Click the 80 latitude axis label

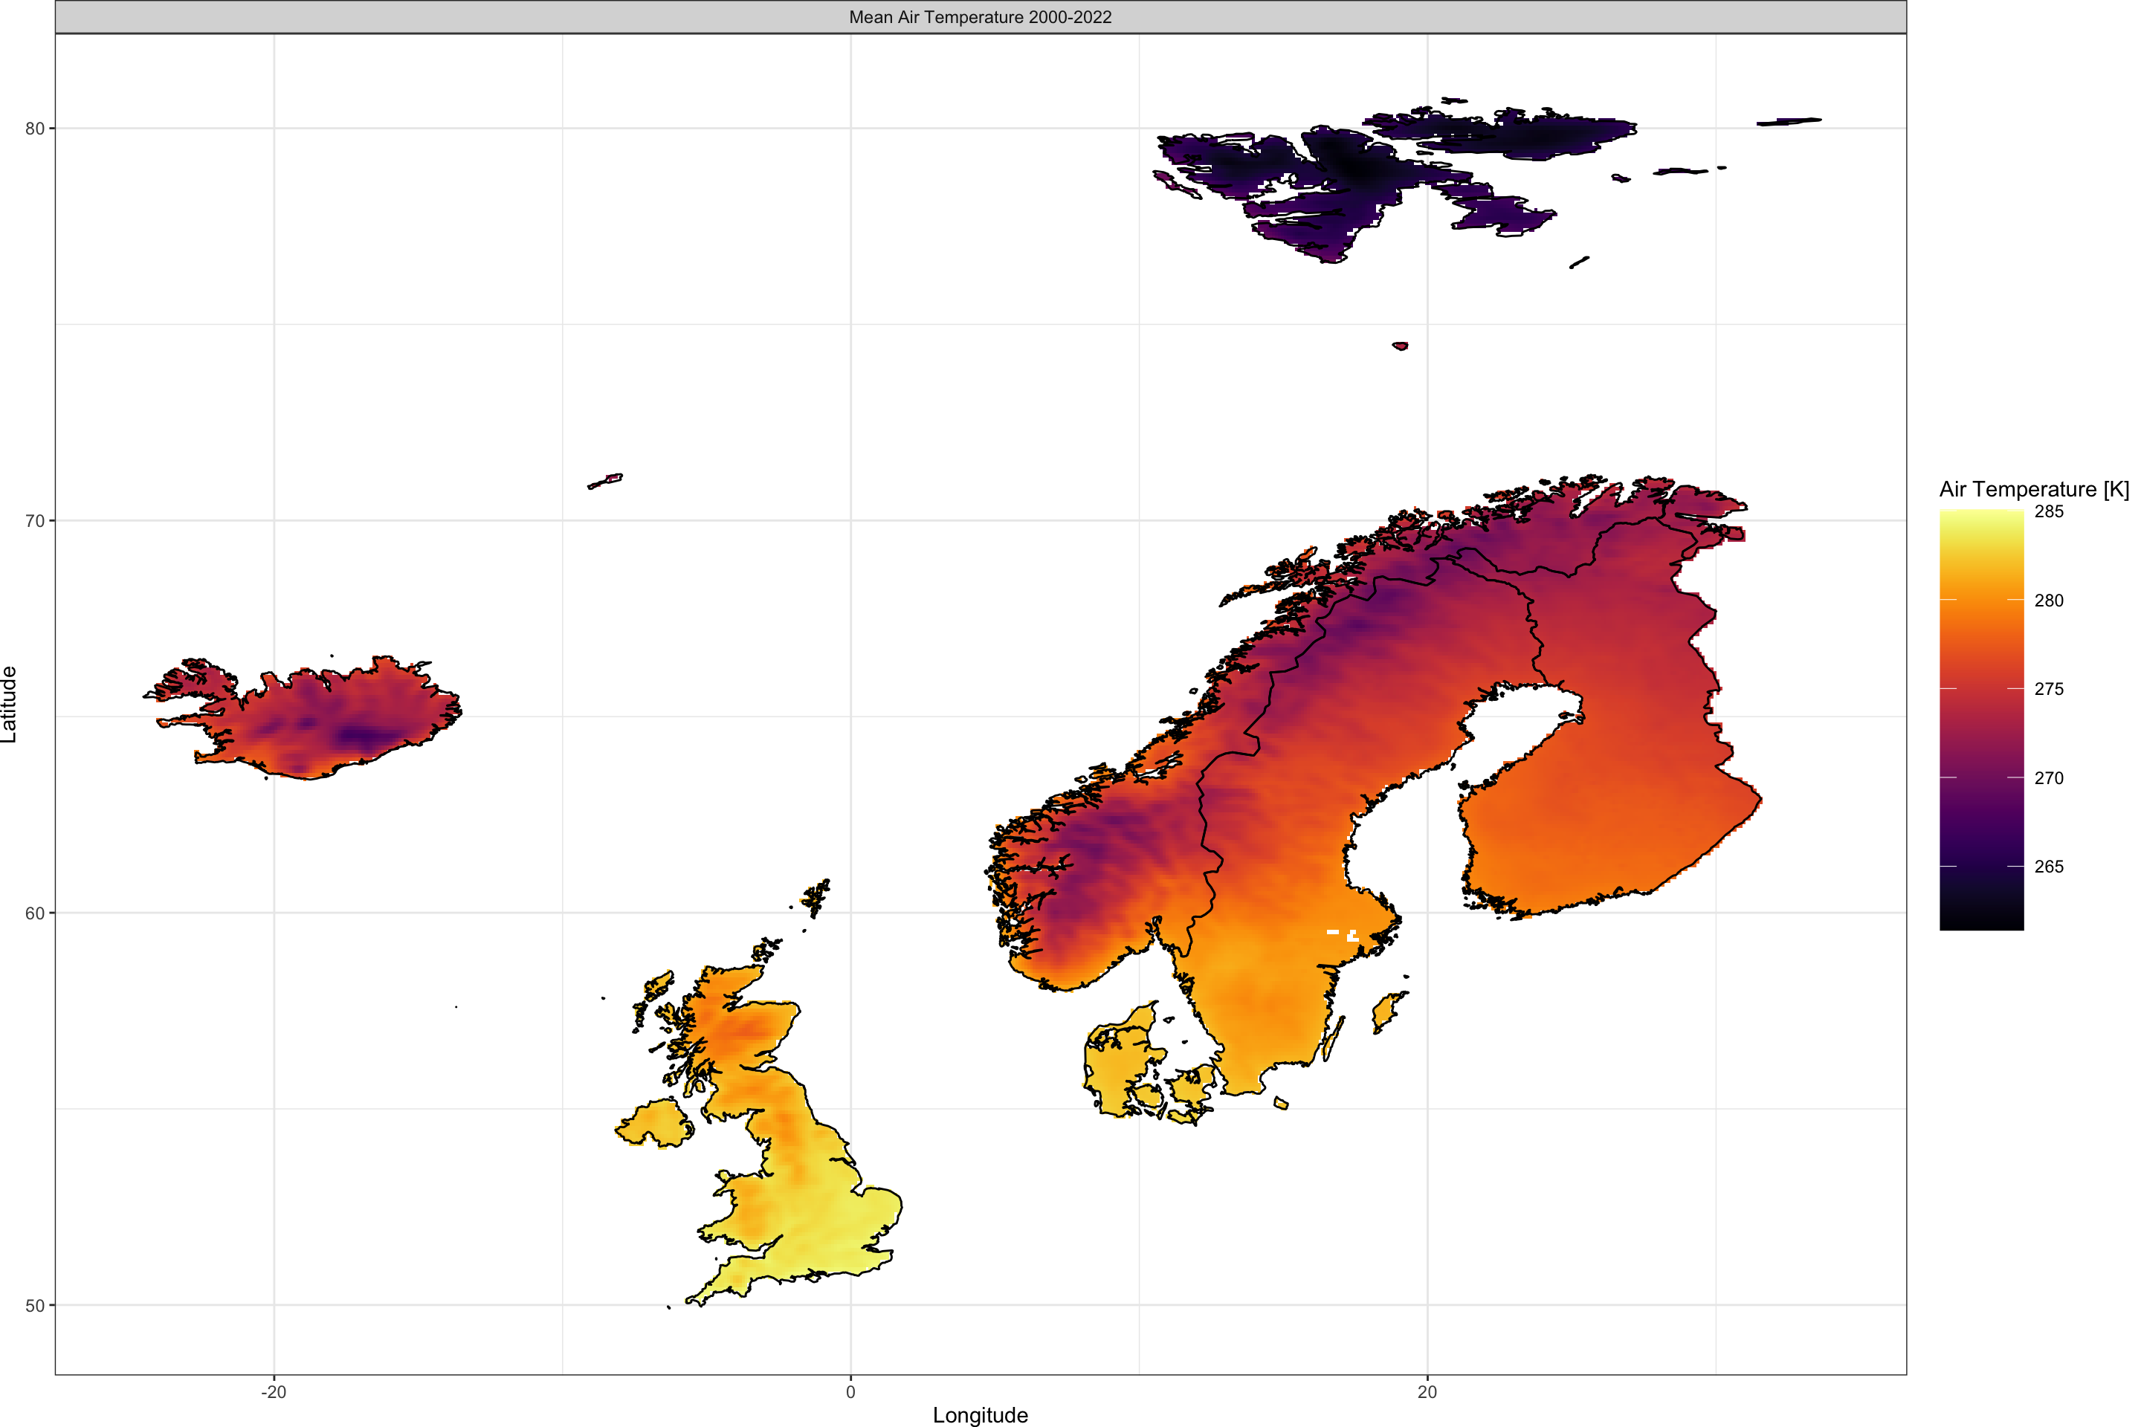pos(35,129)
